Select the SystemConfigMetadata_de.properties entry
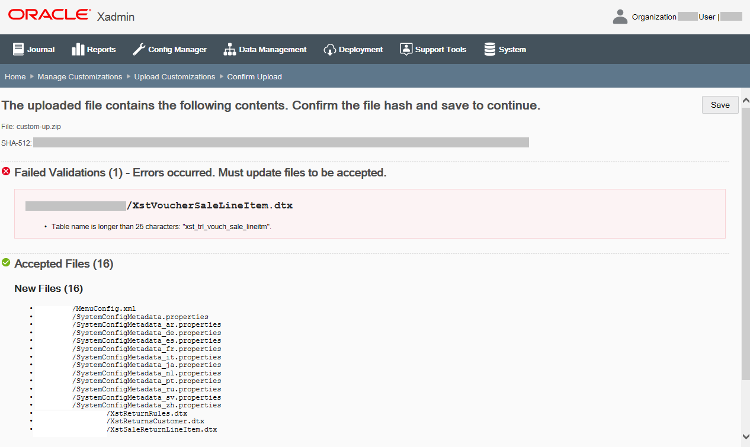Image resolution: width=750 pixels, height=447 pixels. pyautogui.click(x=146, y=332)
